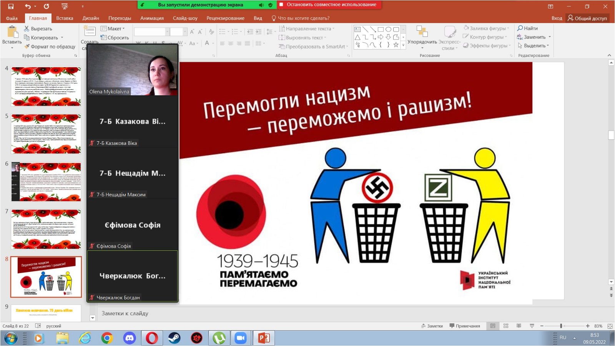The width and height of the screenshot is (615, 346).
Task: Switch to the Анимация tab
Action: 152,18
